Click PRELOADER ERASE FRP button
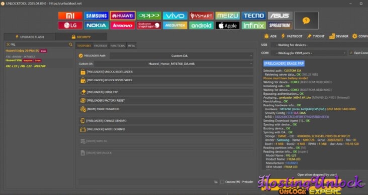The image size is (368, 195). pos(166,92)
